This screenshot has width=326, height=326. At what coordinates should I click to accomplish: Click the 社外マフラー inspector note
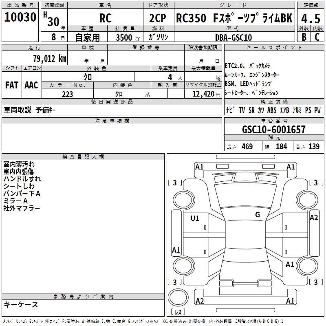22,208
